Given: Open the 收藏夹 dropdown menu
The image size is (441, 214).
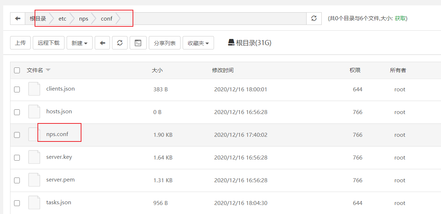Looking at the screenshot, I should 198,43.
